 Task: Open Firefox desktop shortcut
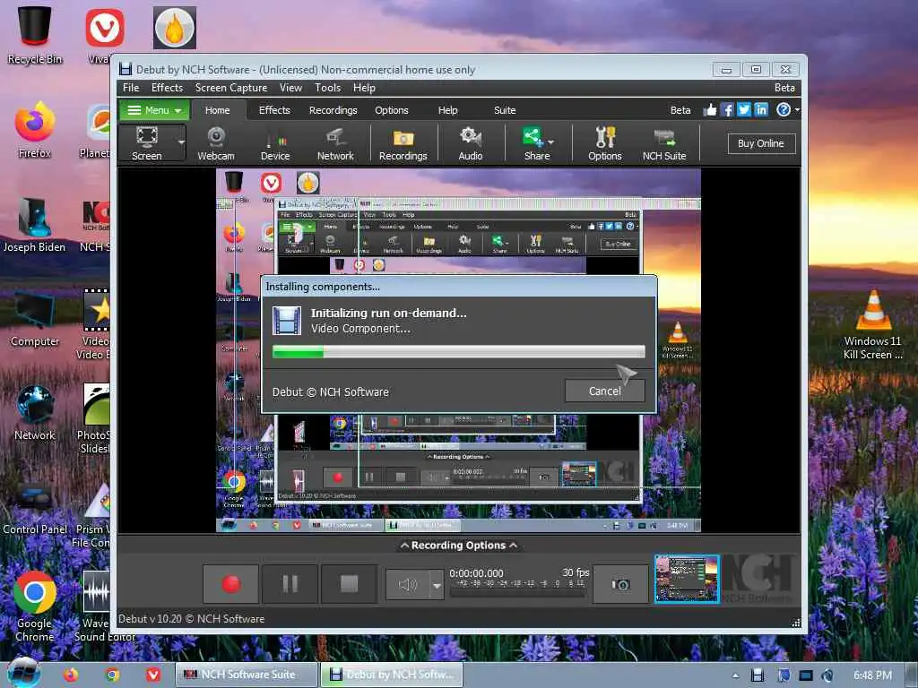(x=35, y=130)
